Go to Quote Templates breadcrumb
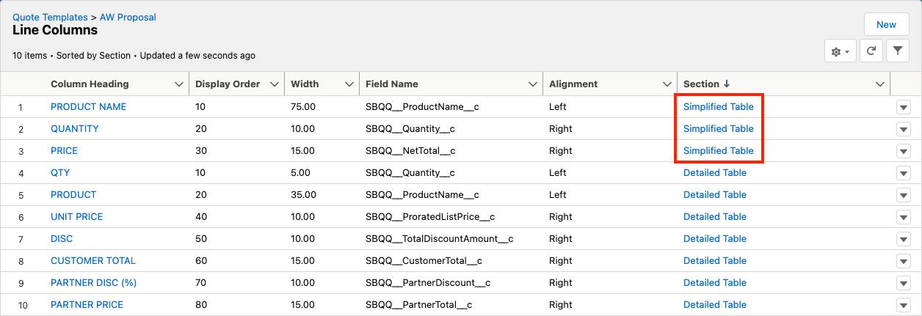The height and width of the screenshot is (316, 922). pyautogui.click(x=50, y=17)
